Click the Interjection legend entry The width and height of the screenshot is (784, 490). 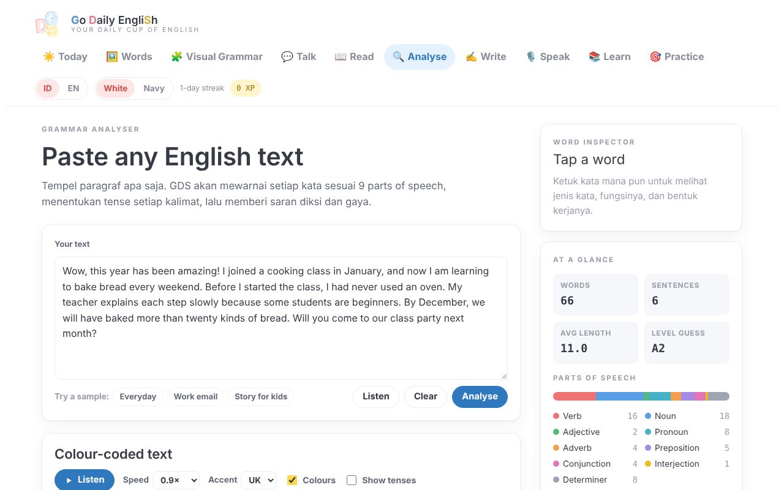pyautogui.click(x=687, y=464)
